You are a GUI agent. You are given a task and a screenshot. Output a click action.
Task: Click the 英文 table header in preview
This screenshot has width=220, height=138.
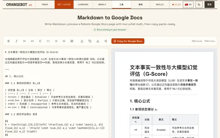pyautogui.click(x=161, y=120)
